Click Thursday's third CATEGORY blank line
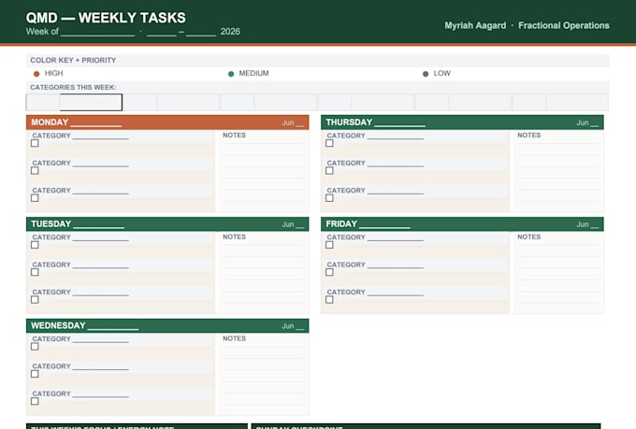 click(396, 191)
